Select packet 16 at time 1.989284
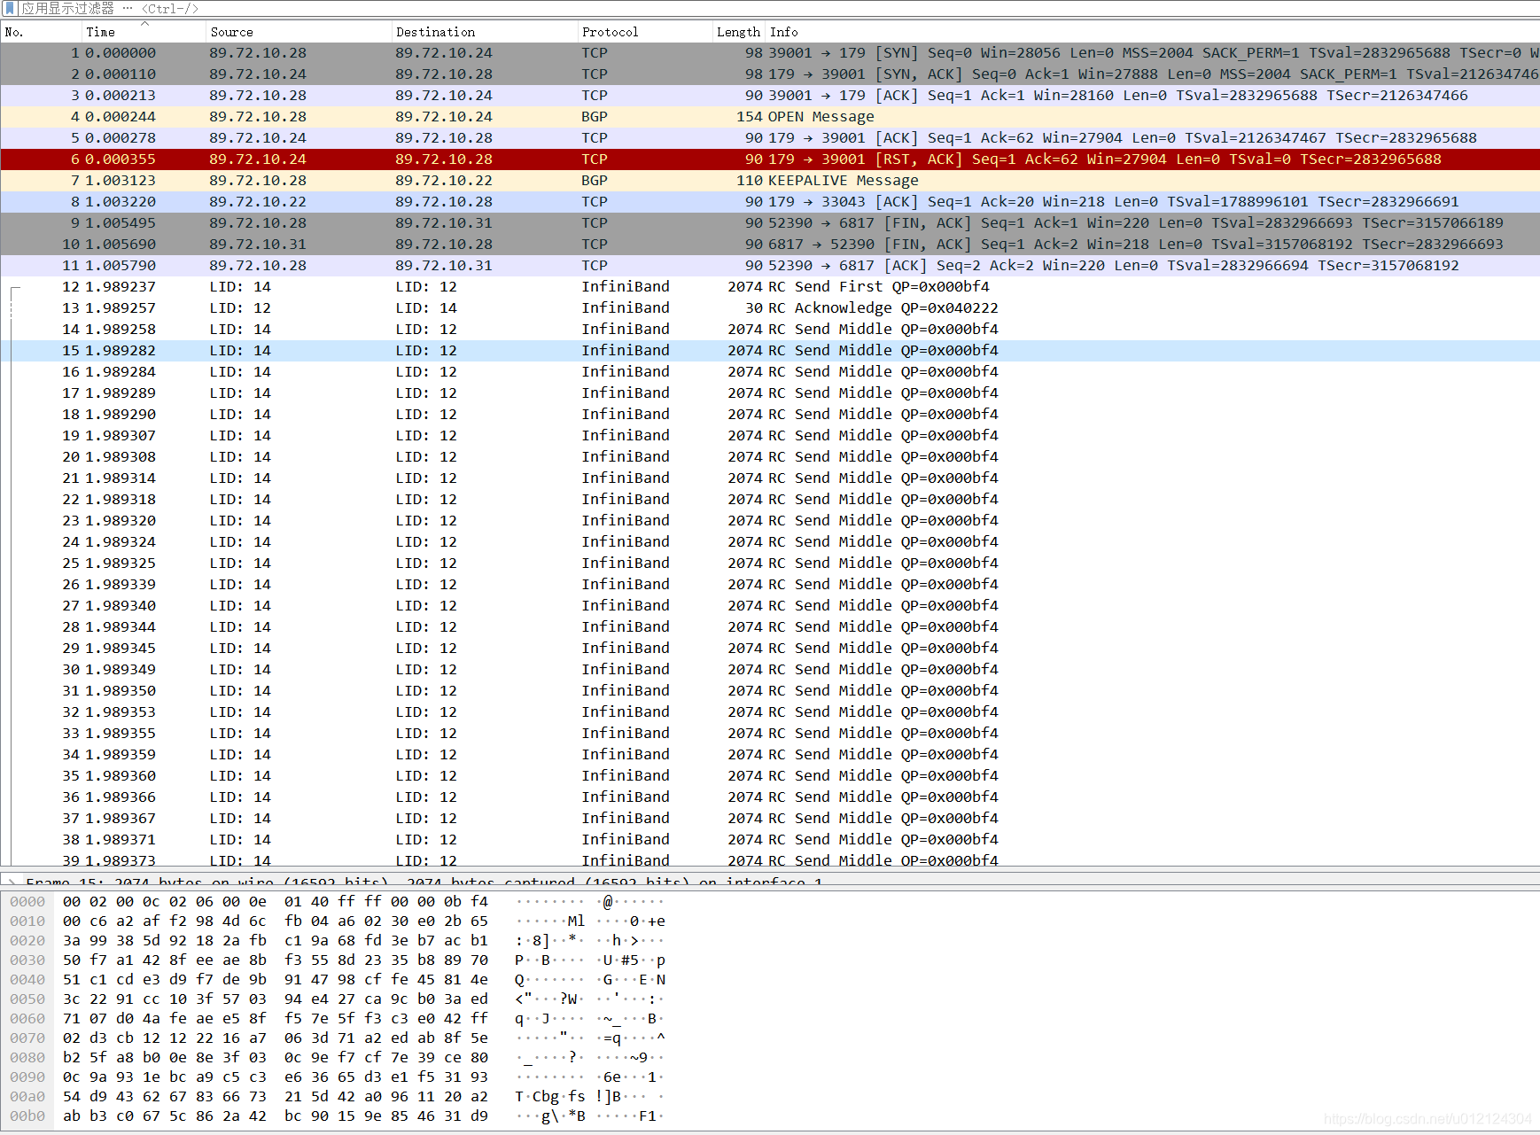Viewport: 1540px width, 1135px height. click(x=770, y=372)
